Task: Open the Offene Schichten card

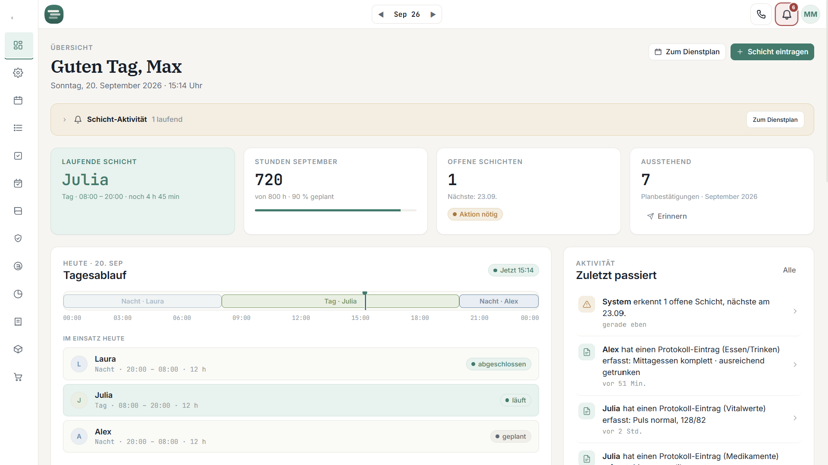Action: tap(528, 191)
